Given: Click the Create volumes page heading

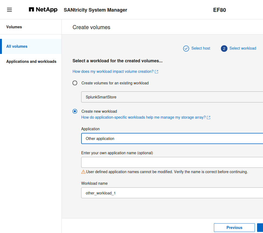Looking at the screenshot, I should pos(91,27).
